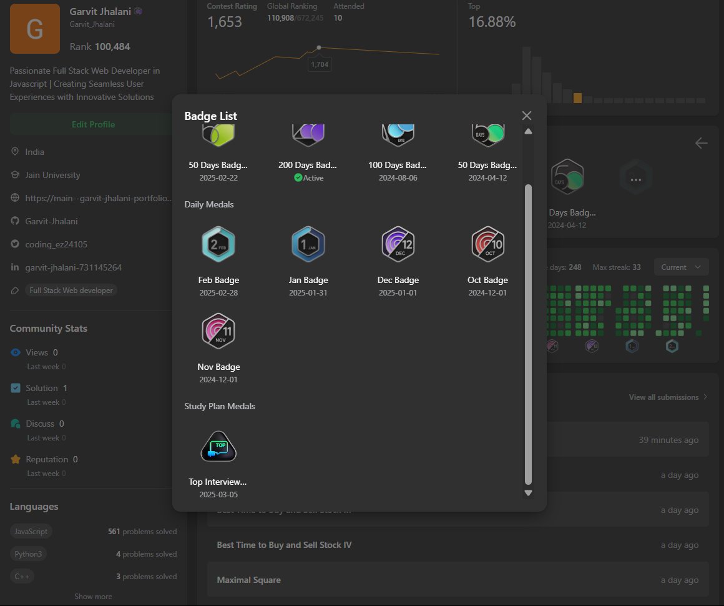Open the Maximal Square submission

coord(249,580)
